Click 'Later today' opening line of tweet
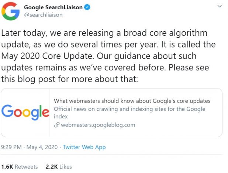 (x=104, y=33)
